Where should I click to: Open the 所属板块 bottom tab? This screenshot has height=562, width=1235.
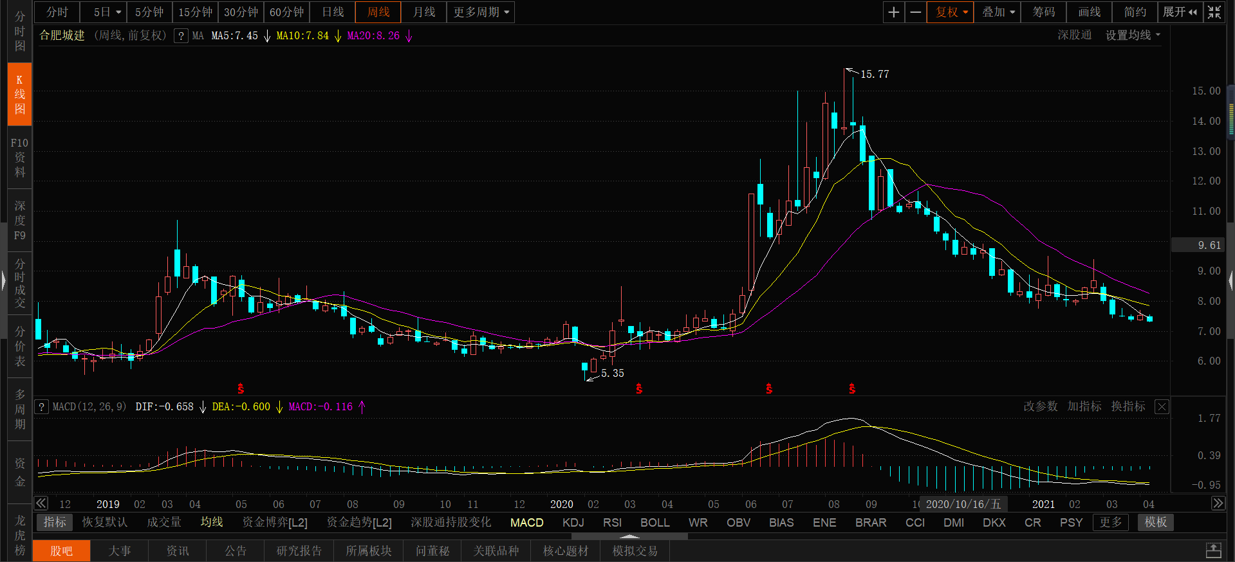pos(369,551)
